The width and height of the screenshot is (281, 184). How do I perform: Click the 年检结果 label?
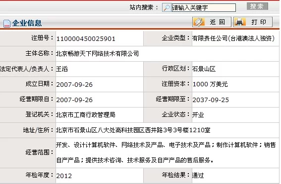coord(176,175)
